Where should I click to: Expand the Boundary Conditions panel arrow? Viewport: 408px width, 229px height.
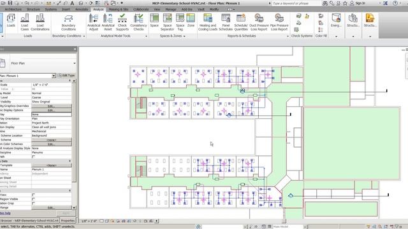coord(84,36)
